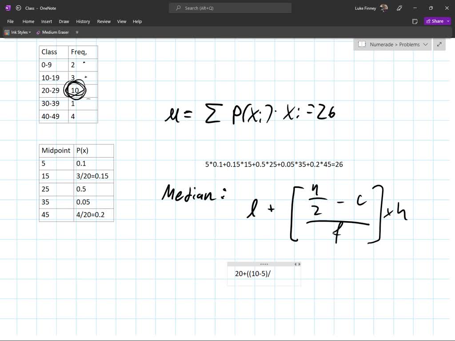Screen dimensions: 455x341
Task: Toggle inking mode with the pen icon
Action: pos(399,8)
